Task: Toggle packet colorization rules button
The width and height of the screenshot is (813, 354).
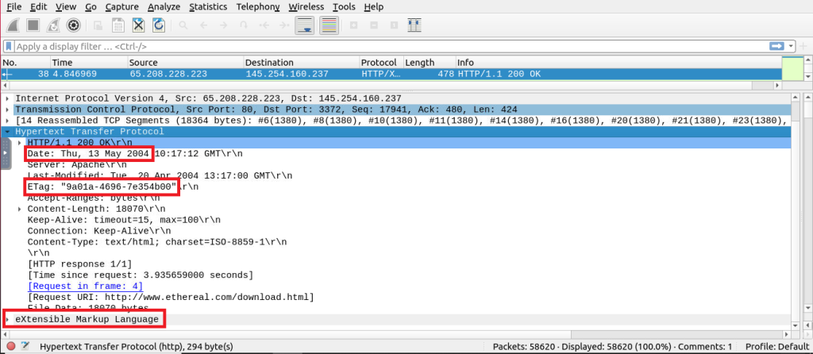Action: coord(329,25)
